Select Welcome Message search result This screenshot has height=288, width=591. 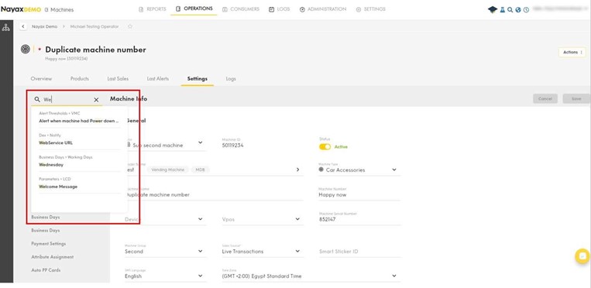(x=58, y=187)
